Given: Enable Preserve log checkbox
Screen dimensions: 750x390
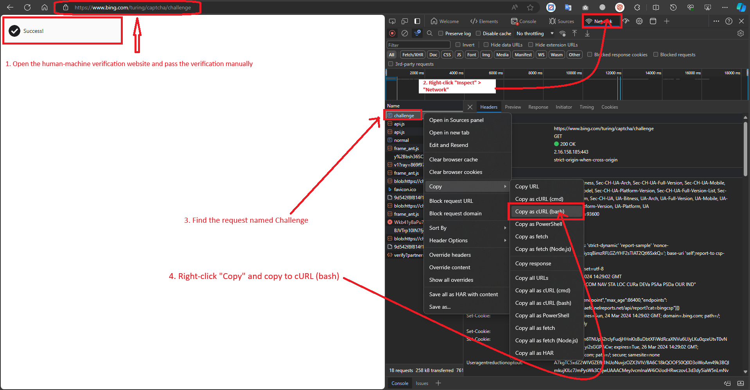Looking at the screenshot, I should click(x=441, y=33).
